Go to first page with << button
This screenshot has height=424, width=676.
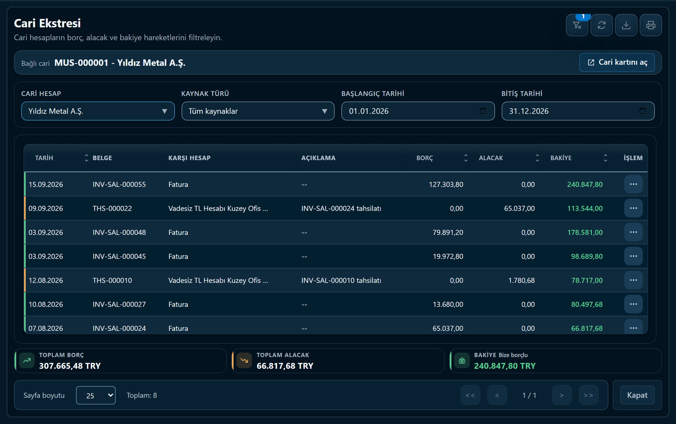pyautogui.click(x=470, y=395)
